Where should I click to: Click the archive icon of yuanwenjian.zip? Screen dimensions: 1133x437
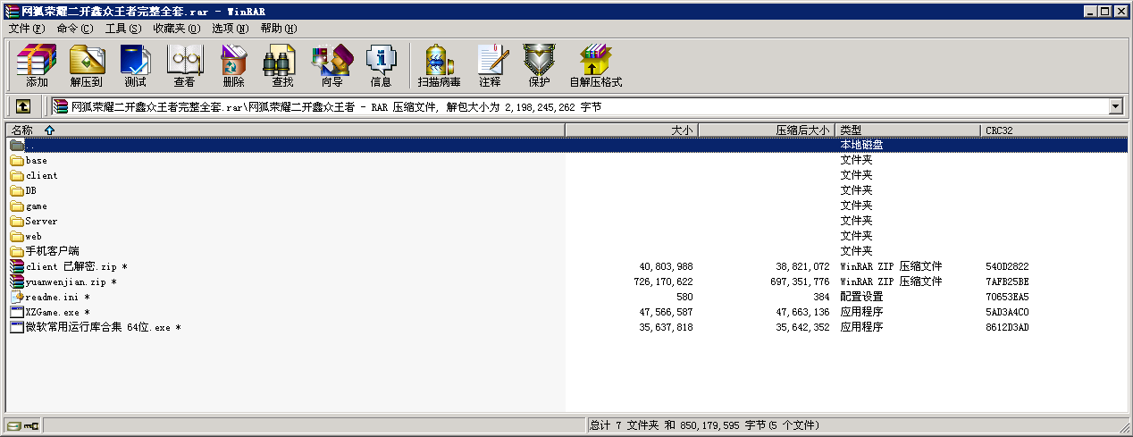(x=17, y=282)
